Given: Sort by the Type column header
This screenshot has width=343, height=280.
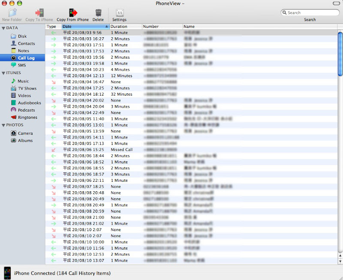Looking at the screenshot, I should point(53,27).
